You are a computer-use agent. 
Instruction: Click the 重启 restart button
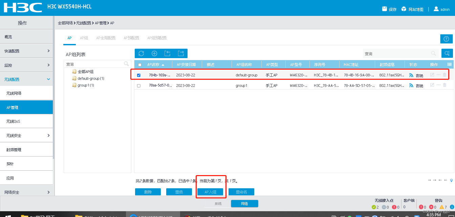179,192
